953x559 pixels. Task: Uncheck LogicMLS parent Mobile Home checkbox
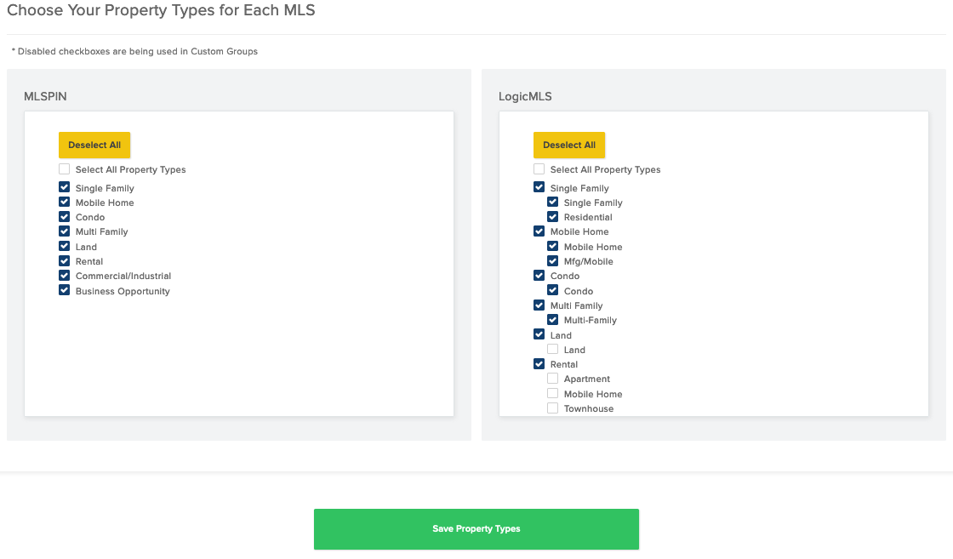[539, 231]
